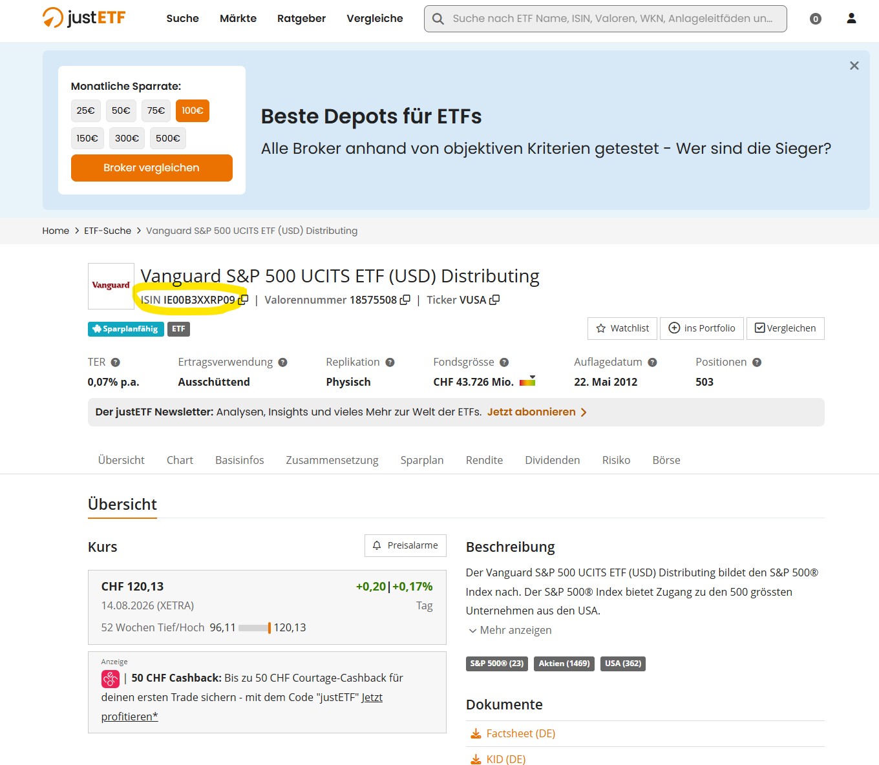Switch to the Basisinfos tab
This screenshot has height=765, width=879.
(240, 460)
